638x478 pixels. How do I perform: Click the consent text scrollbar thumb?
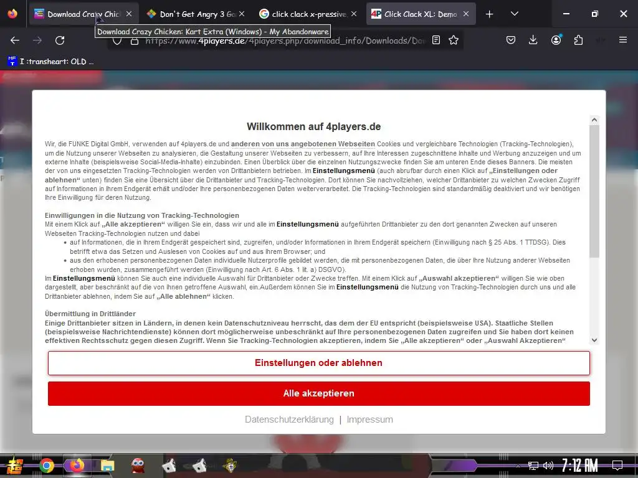(594, 191)
